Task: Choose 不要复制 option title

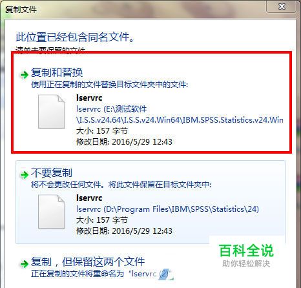Action: pos(52,172)
